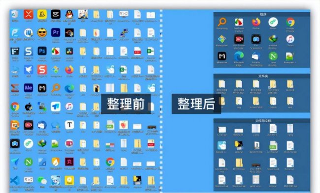Open Internet Download Manager in 程序 group

(273, 39)
